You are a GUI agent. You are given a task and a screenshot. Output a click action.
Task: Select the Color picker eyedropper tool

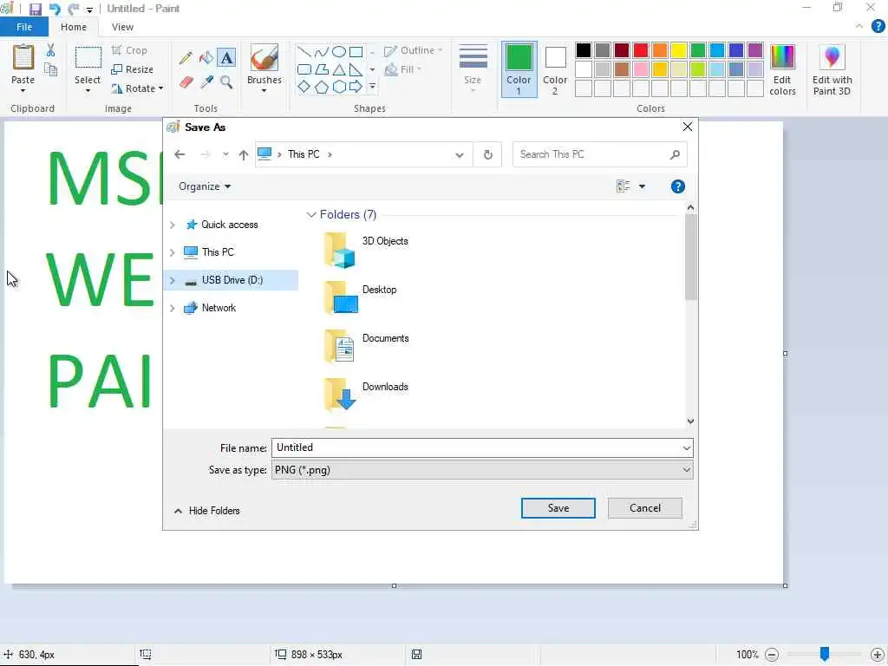tap(206, 82)
